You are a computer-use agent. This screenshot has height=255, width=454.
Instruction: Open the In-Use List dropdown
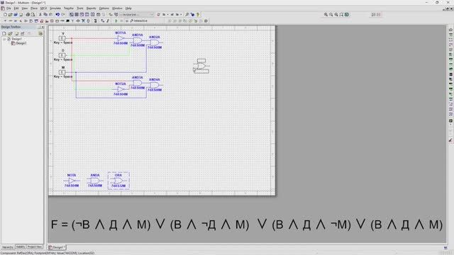(137, 14)
